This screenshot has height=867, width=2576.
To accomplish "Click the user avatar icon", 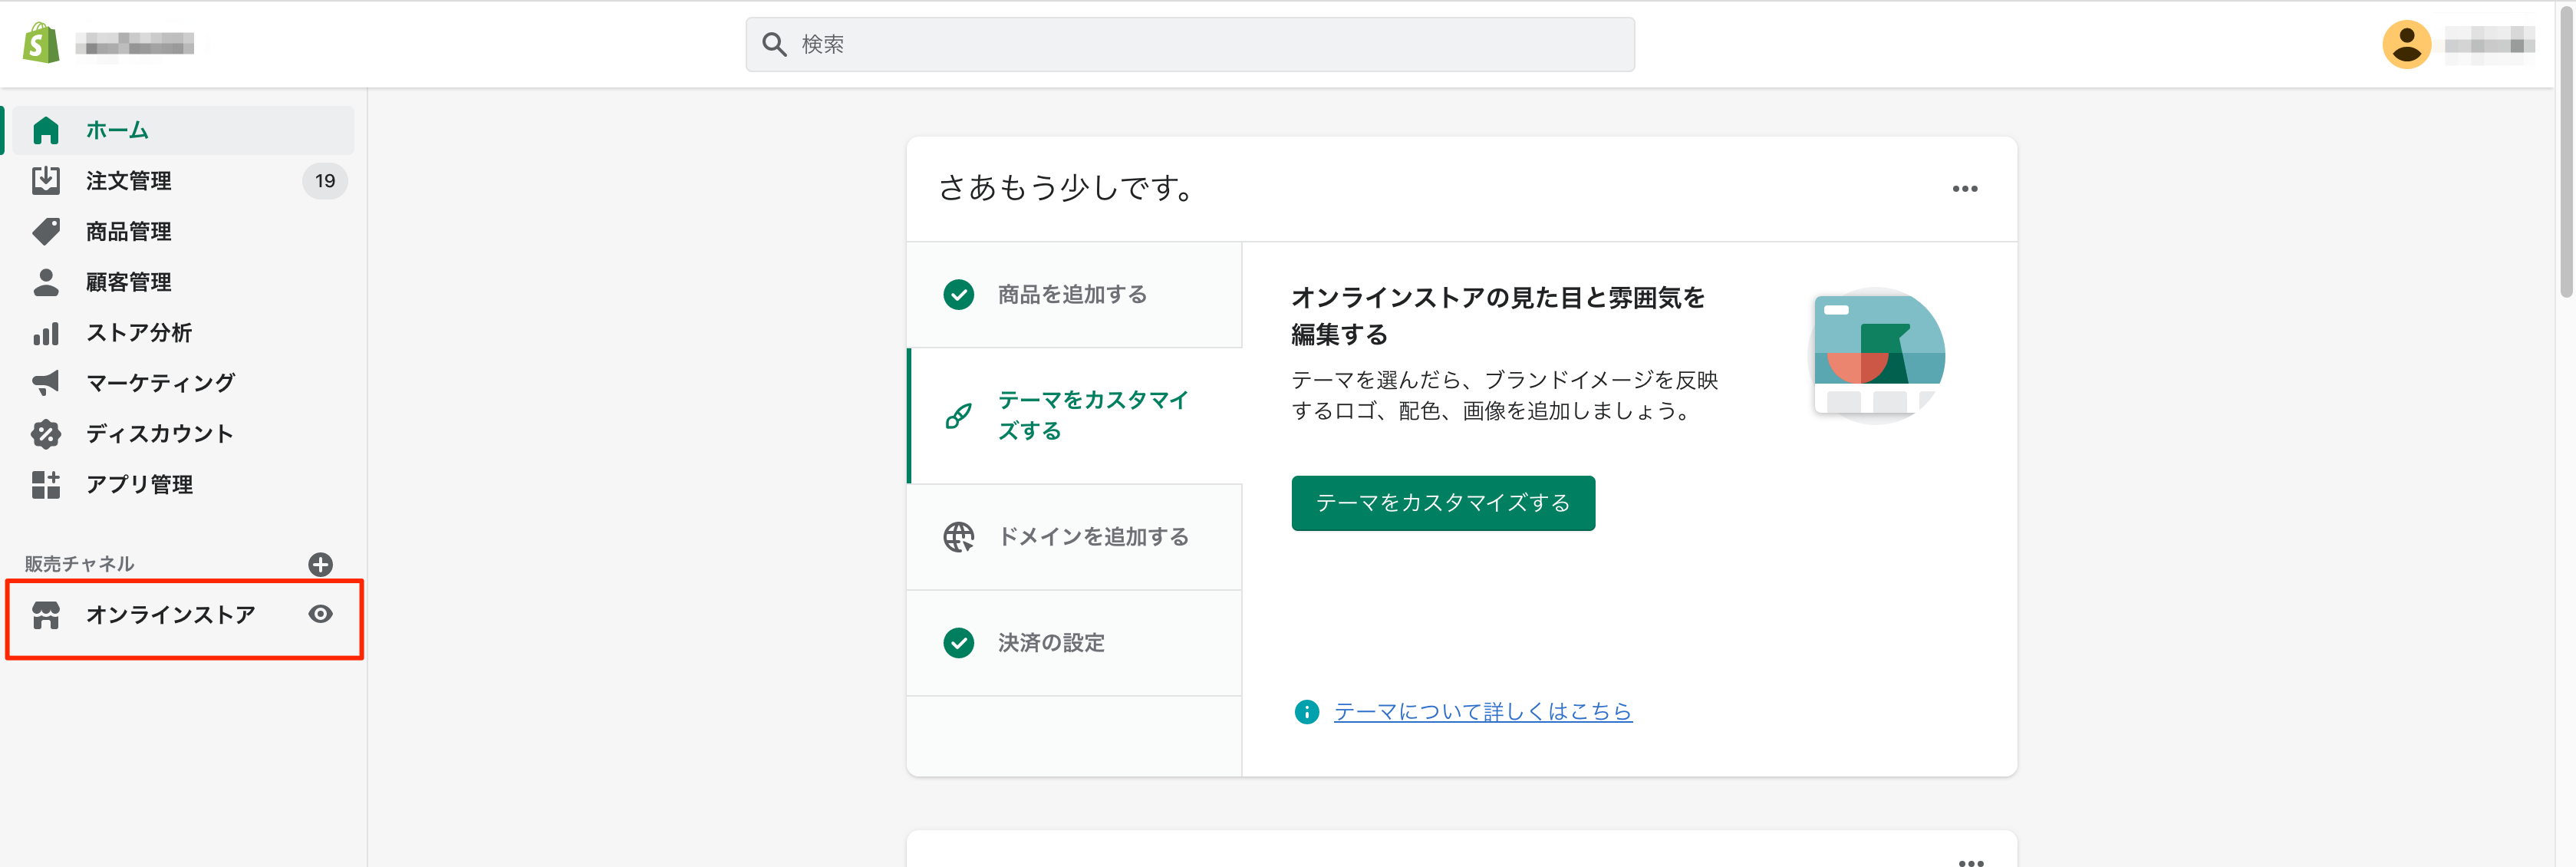I will (x=2406, y=44).
